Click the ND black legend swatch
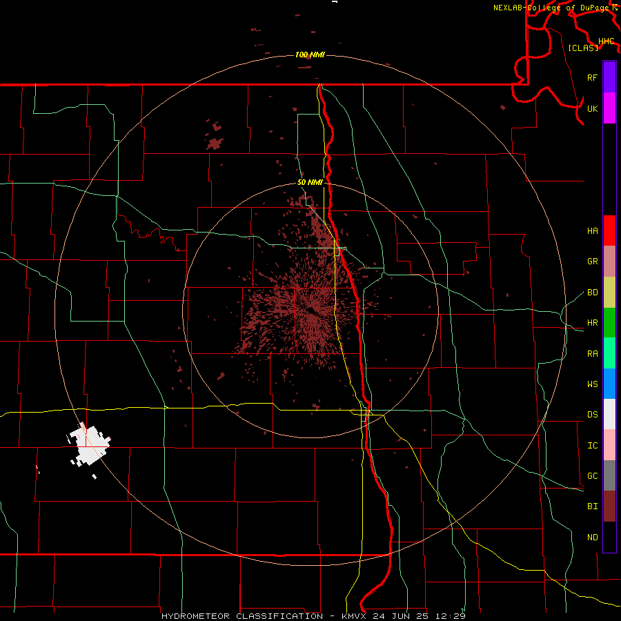Image resolution: width=621 pixels, height=621 pixels. click(x=609, y=537)
